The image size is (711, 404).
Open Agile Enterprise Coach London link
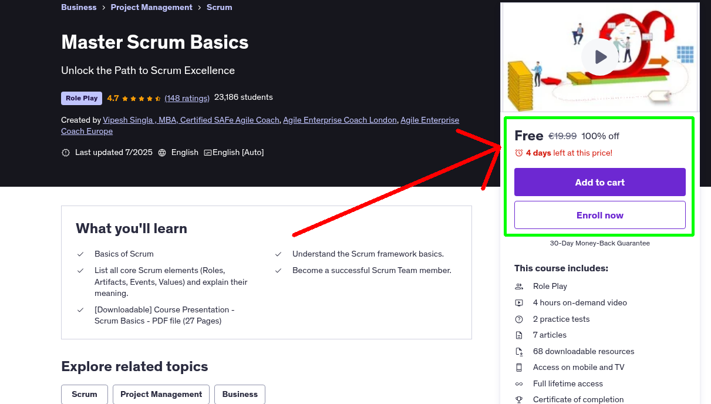click(x=340, y=120)
